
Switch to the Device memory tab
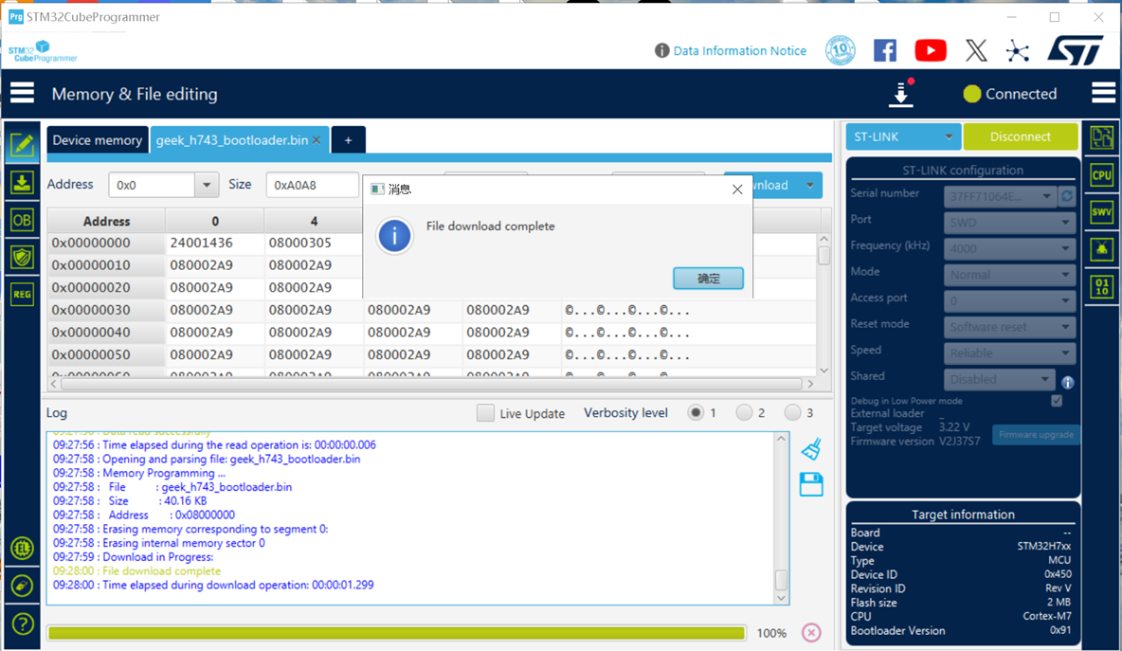(x=98, y=140)
